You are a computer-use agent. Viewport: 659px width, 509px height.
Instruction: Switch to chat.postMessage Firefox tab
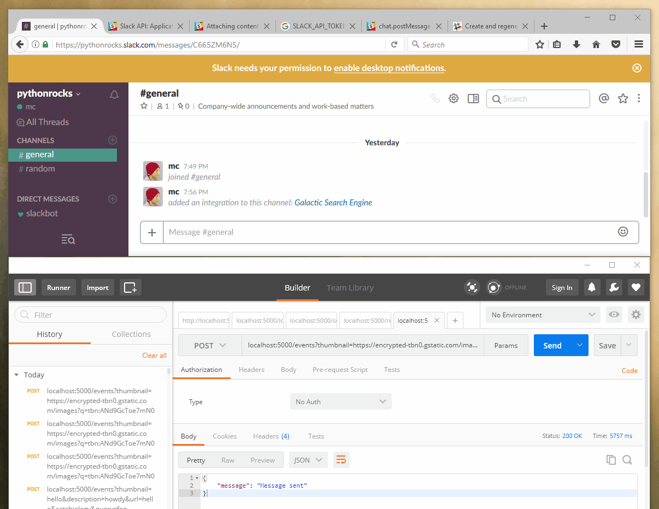(406, 26)
